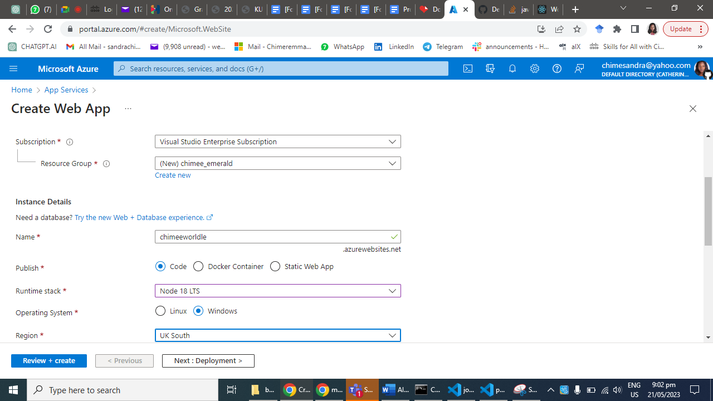Image resolution: width=713 pixels, height=401 pixels.
Task: Navigate to Home breadcrumb
Action: [22, 90]
